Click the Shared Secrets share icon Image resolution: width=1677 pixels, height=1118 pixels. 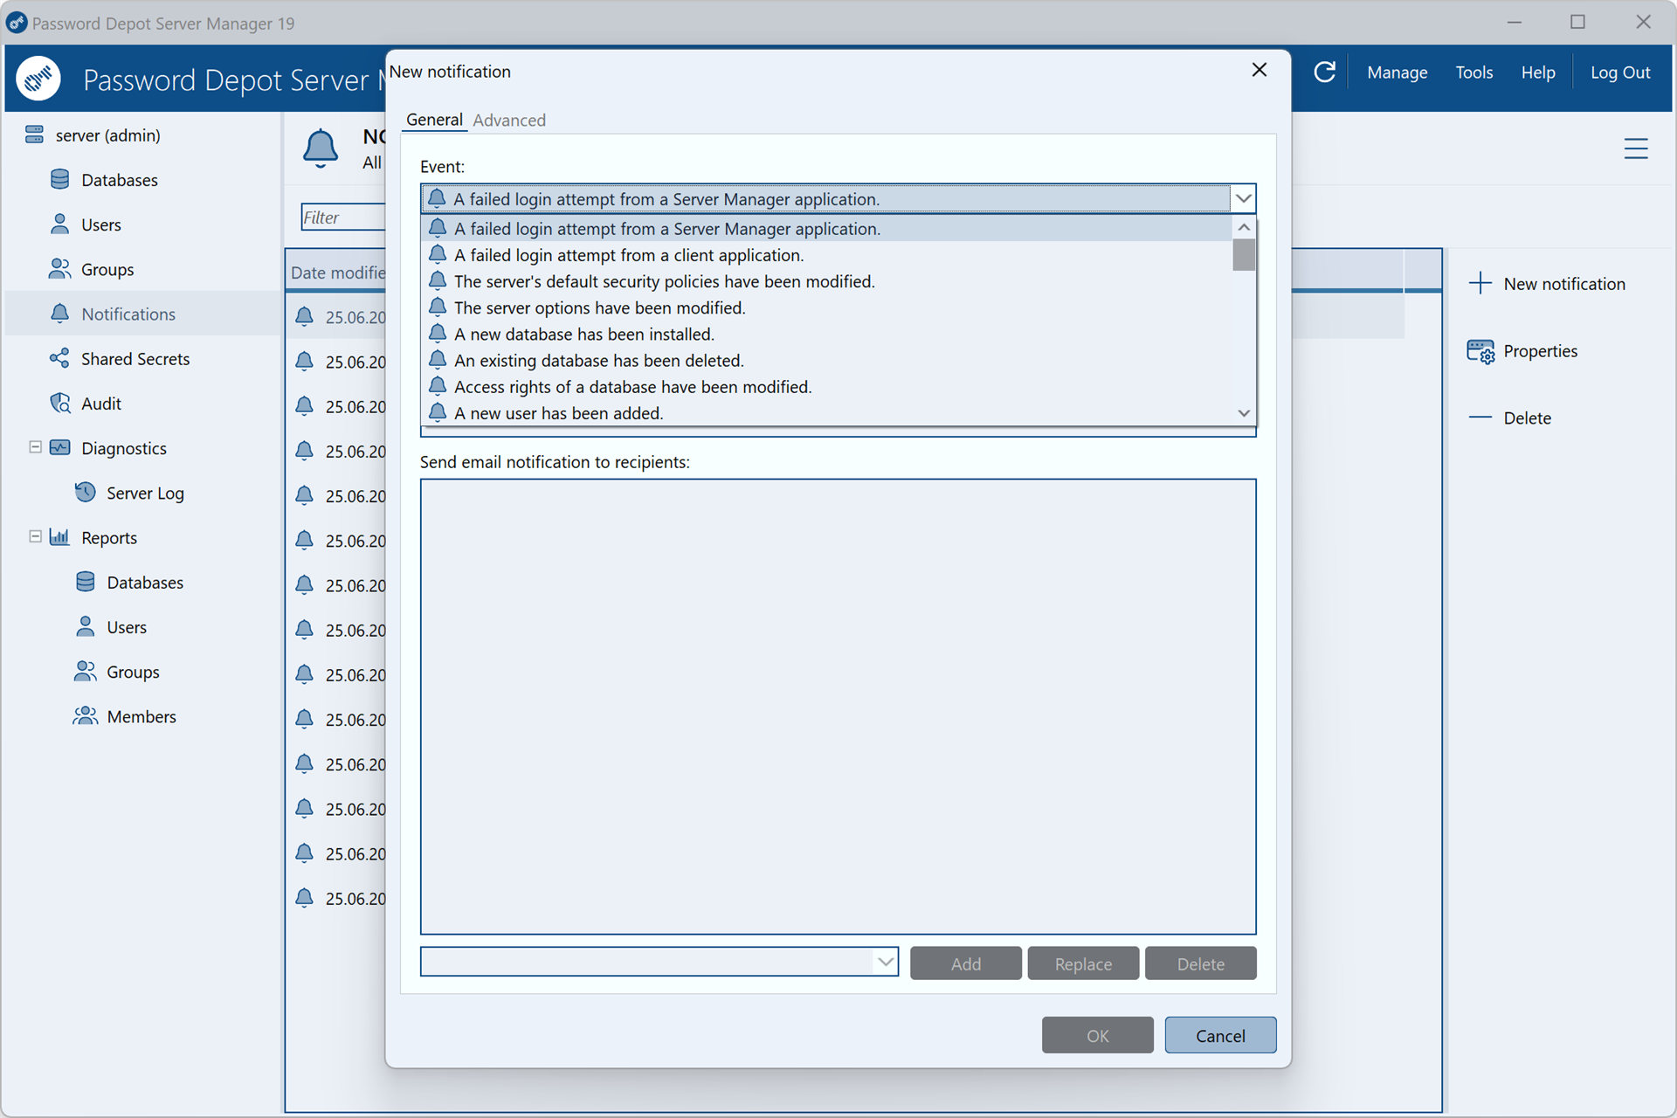click(x=59, y=358)
